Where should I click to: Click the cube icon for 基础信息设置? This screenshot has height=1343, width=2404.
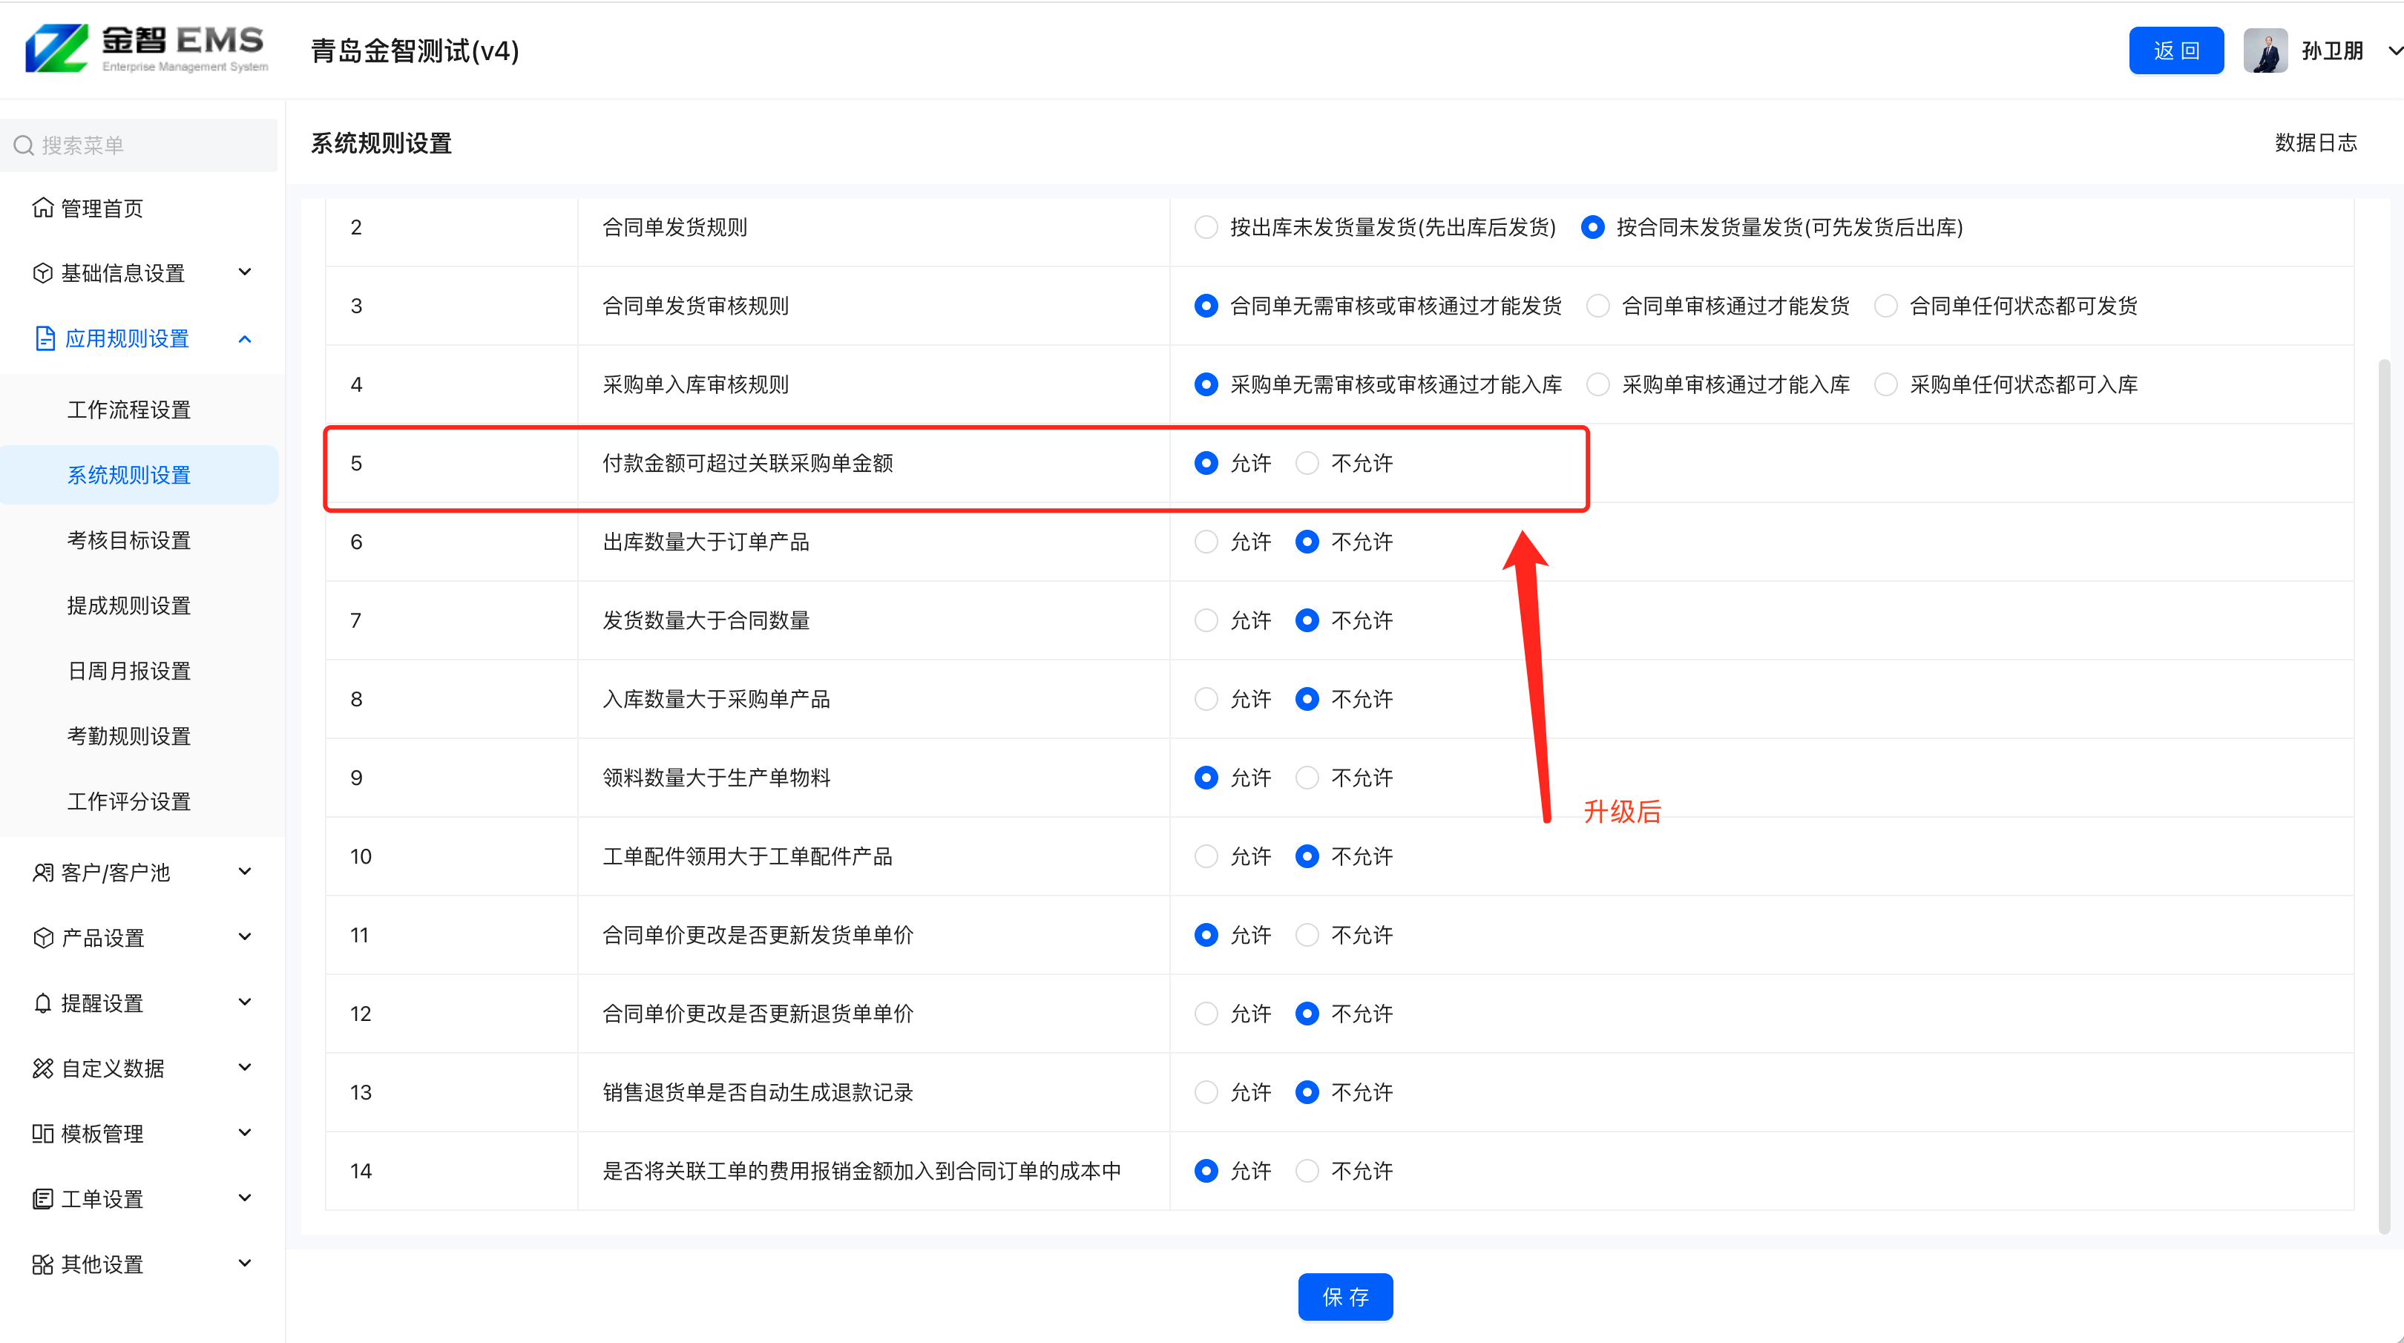point(42,272)
